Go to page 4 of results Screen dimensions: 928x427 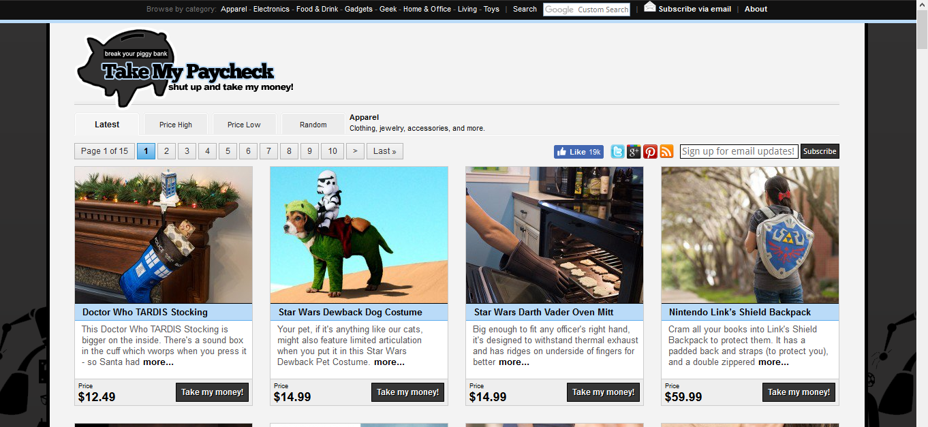pyautogui.click(x=207, y=151)
